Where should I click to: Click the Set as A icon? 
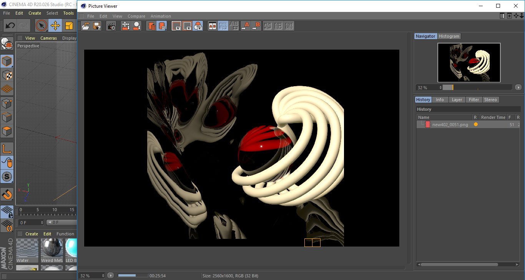[x=245, y=26]
